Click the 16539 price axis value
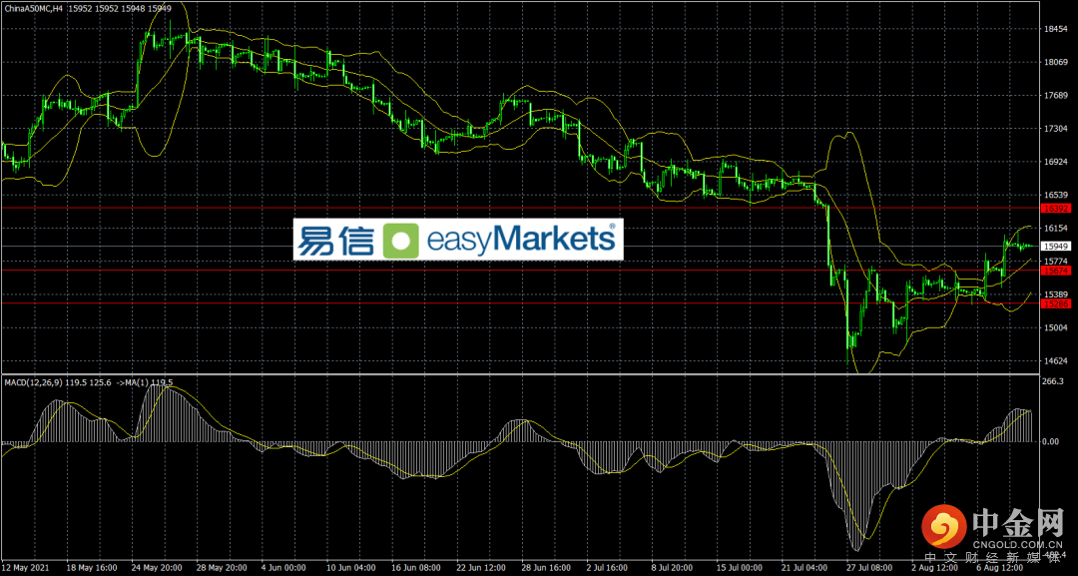Image resolution: width=1078 pixels, height=576 pixels. point(1055,196)
